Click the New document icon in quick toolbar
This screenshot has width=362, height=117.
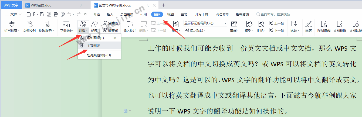29,14
